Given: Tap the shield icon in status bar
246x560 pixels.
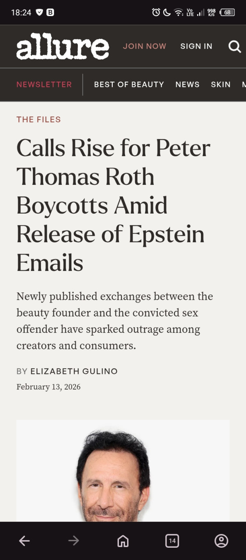Looking at the screenshot, I should point(39,12).
